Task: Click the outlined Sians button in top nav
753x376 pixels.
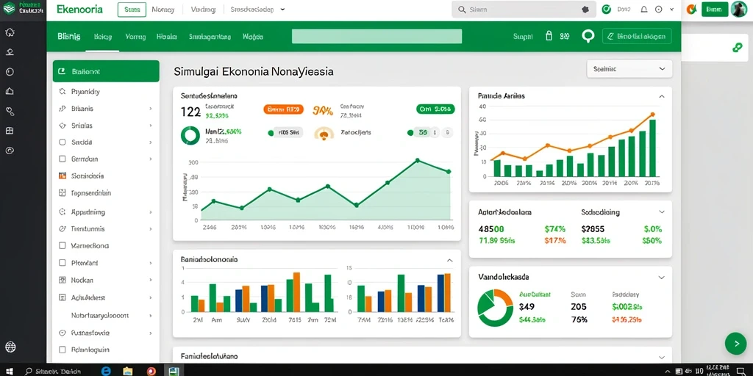Action: point(132,9)
